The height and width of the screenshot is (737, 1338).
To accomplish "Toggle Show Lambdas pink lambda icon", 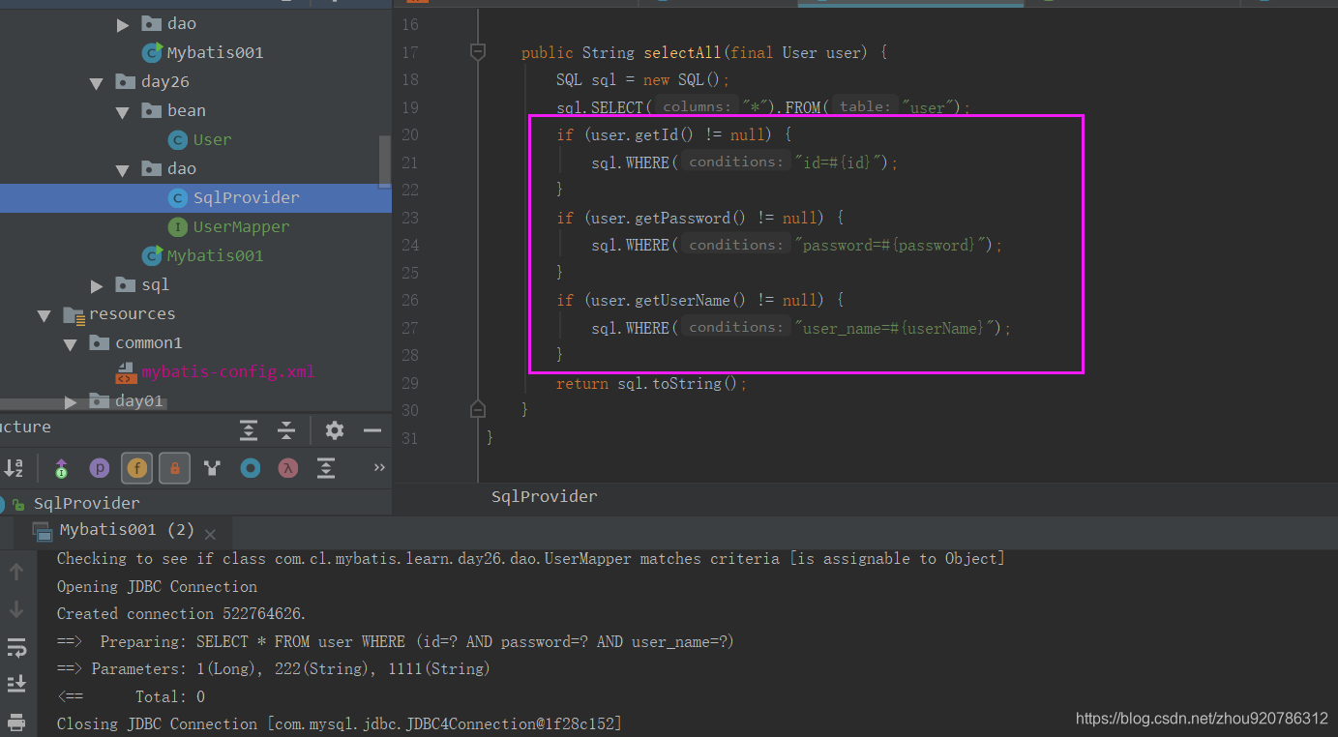I will pos(288,469).
